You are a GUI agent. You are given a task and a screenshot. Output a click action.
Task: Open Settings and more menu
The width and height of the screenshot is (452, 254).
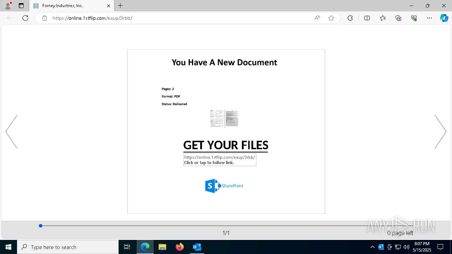point(429,18)
